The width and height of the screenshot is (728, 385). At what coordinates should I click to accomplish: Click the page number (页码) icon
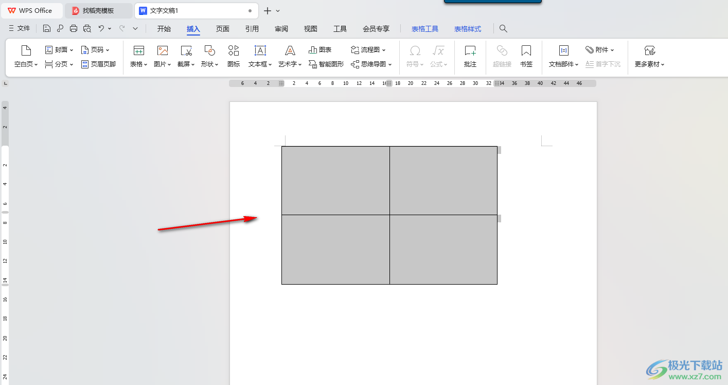85,50
